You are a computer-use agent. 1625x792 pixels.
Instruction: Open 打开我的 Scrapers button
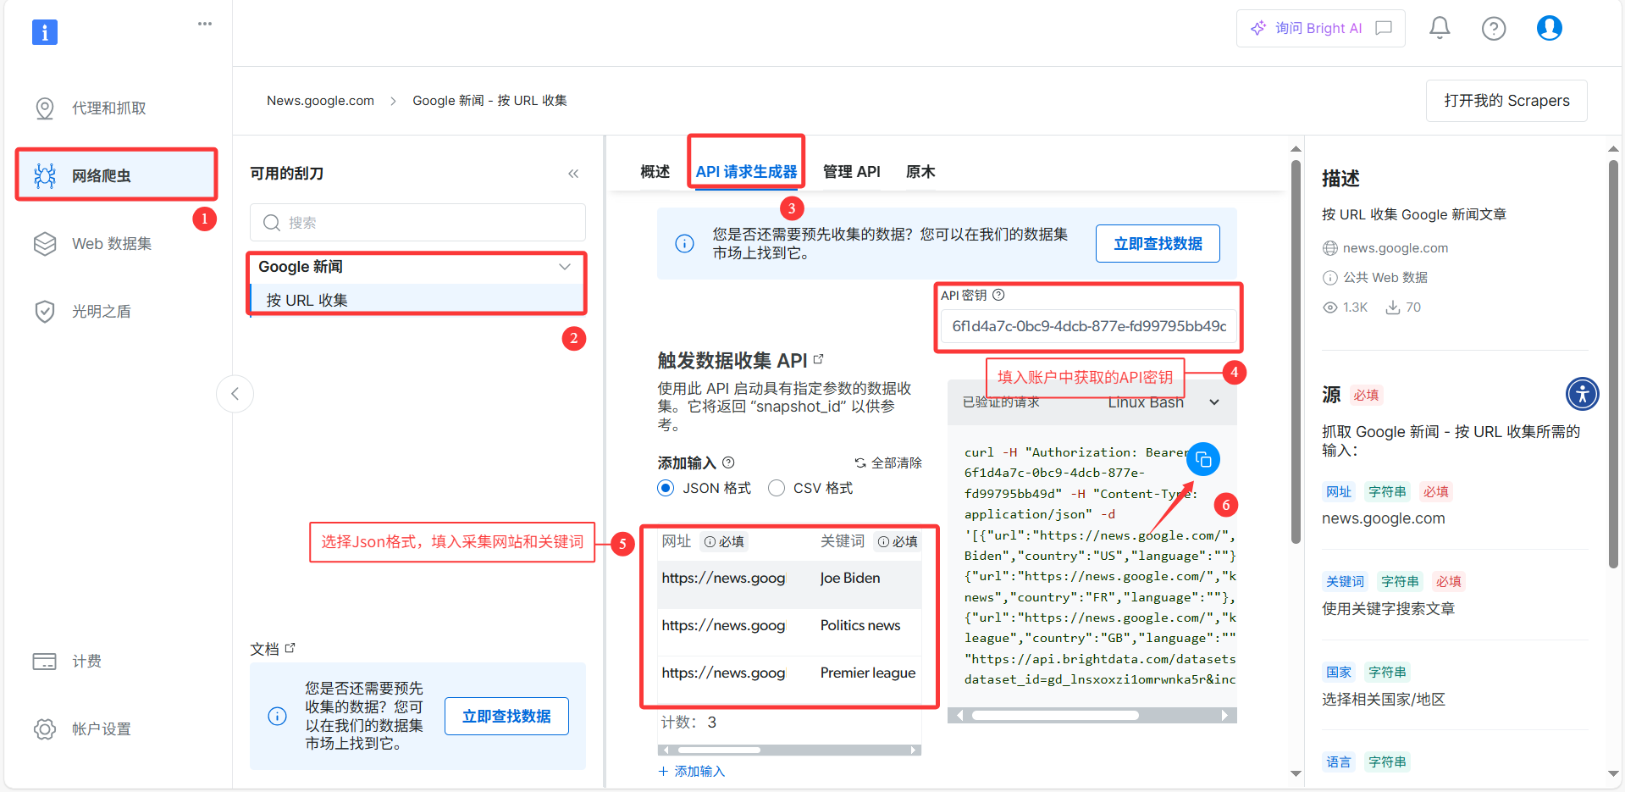pos(1506,101)
